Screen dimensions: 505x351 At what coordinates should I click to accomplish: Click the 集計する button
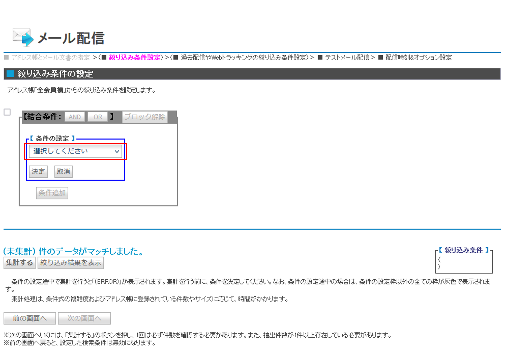tap(19, 263)
